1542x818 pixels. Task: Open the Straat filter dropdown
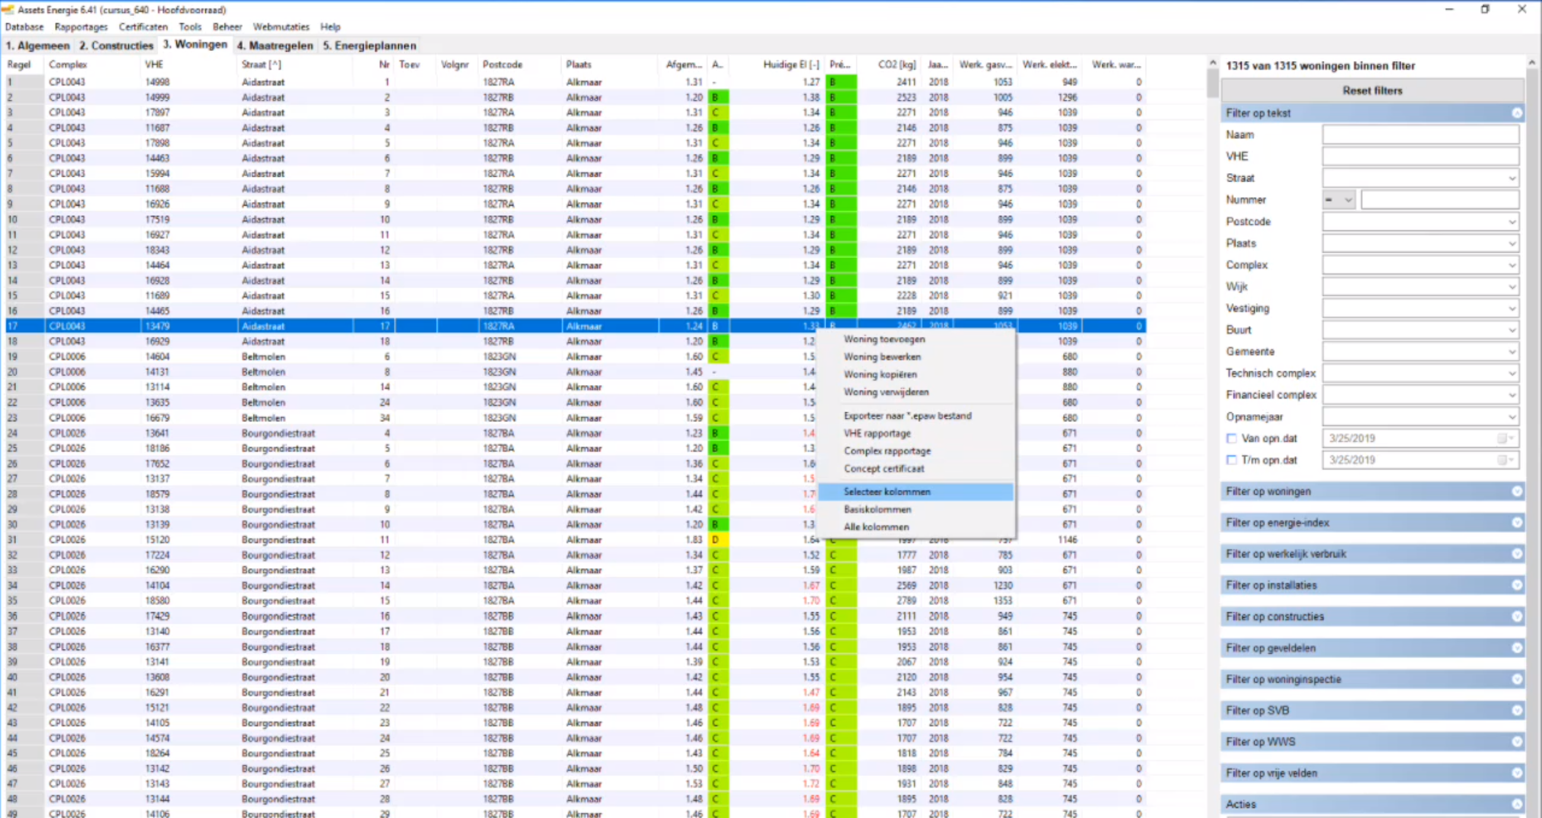click(1512, 179)
